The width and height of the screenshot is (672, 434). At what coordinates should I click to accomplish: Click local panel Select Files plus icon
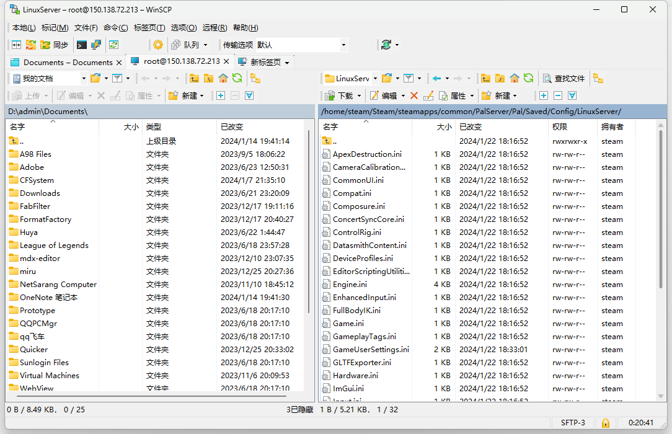click(x=221, y=96)
